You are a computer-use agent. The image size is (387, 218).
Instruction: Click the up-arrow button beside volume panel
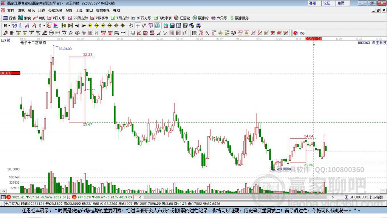pyautogui.click(x=4, y=191)
